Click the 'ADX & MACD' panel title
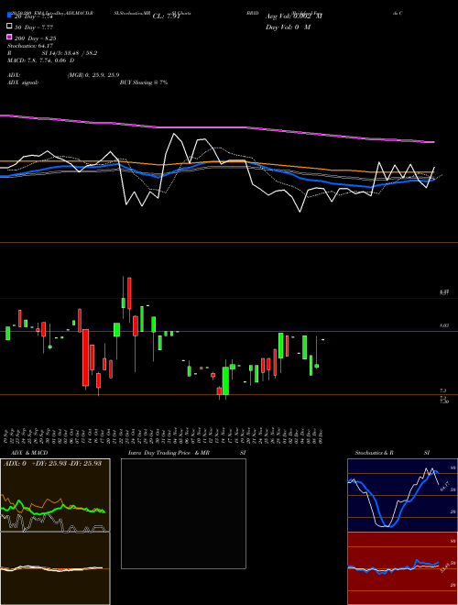Viewport: 458px width, 605px height. [x=29, y=453]
